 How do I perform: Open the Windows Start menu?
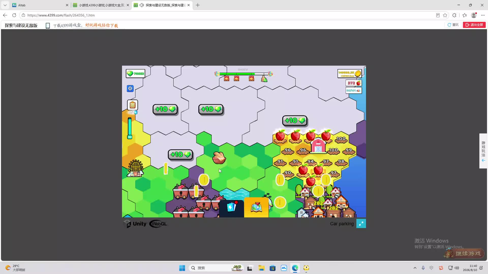[182, 268]
